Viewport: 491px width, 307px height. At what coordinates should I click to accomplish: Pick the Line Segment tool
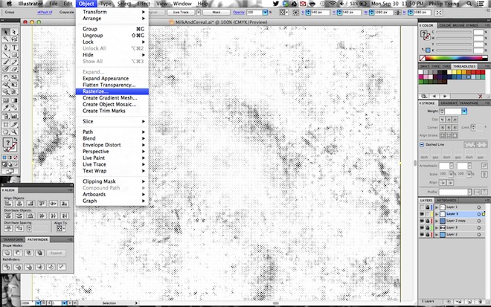point(6,55)
